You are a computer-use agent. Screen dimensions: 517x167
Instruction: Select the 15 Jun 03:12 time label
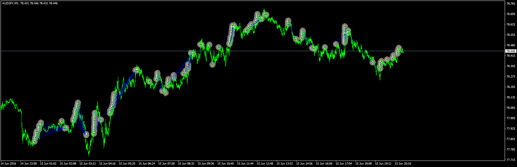point(87,164)
